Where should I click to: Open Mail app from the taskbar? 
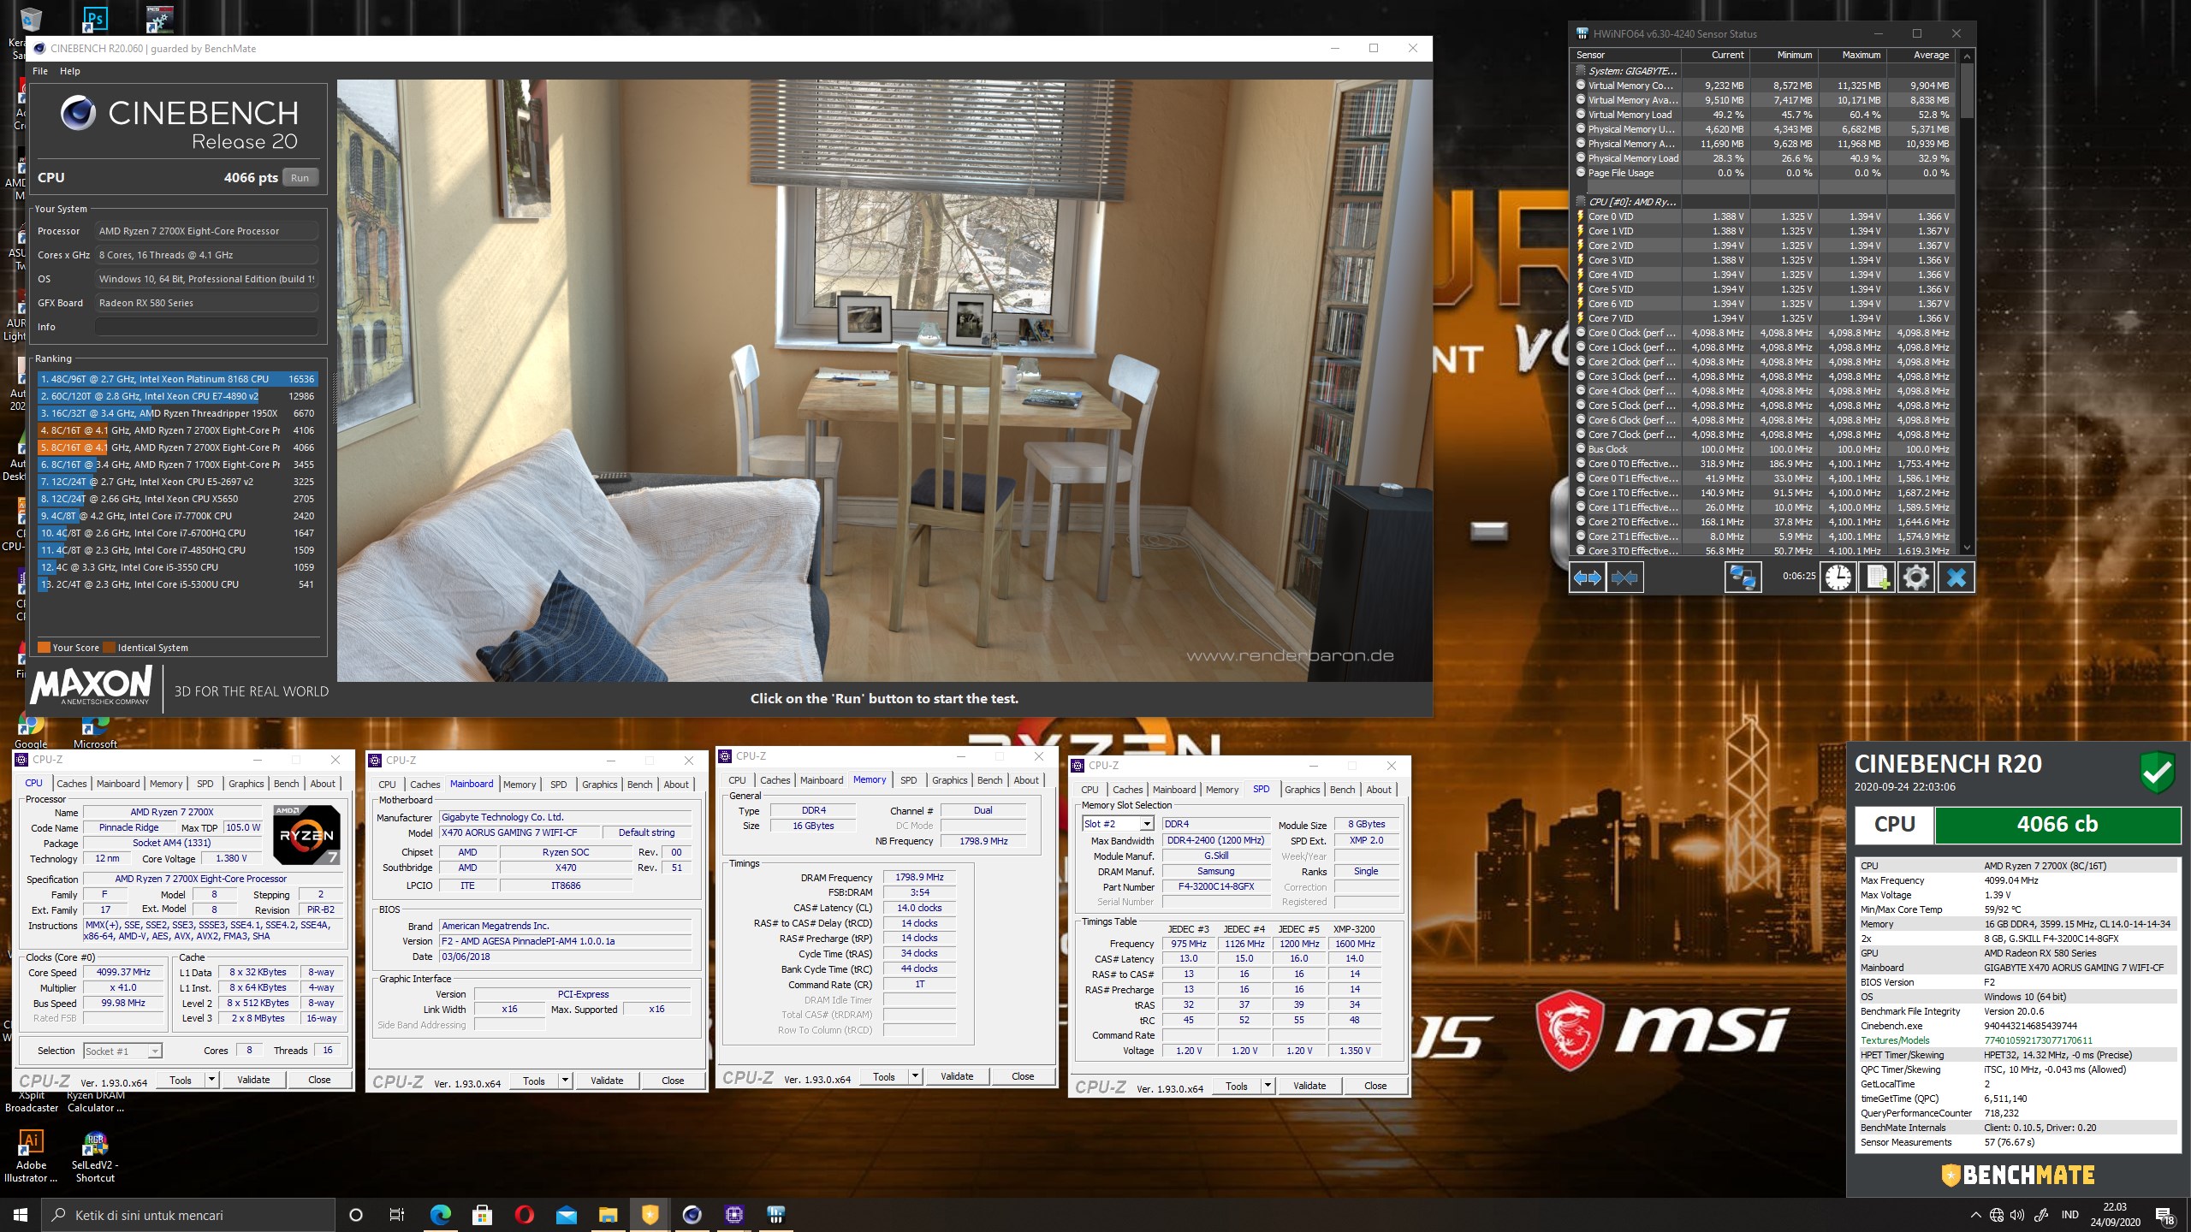click(566, 1214)
